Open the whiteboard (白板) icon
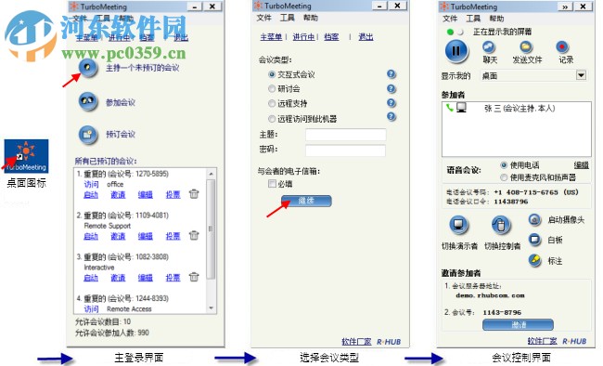Screen dimensions: 603x366 tap(534, 240)
